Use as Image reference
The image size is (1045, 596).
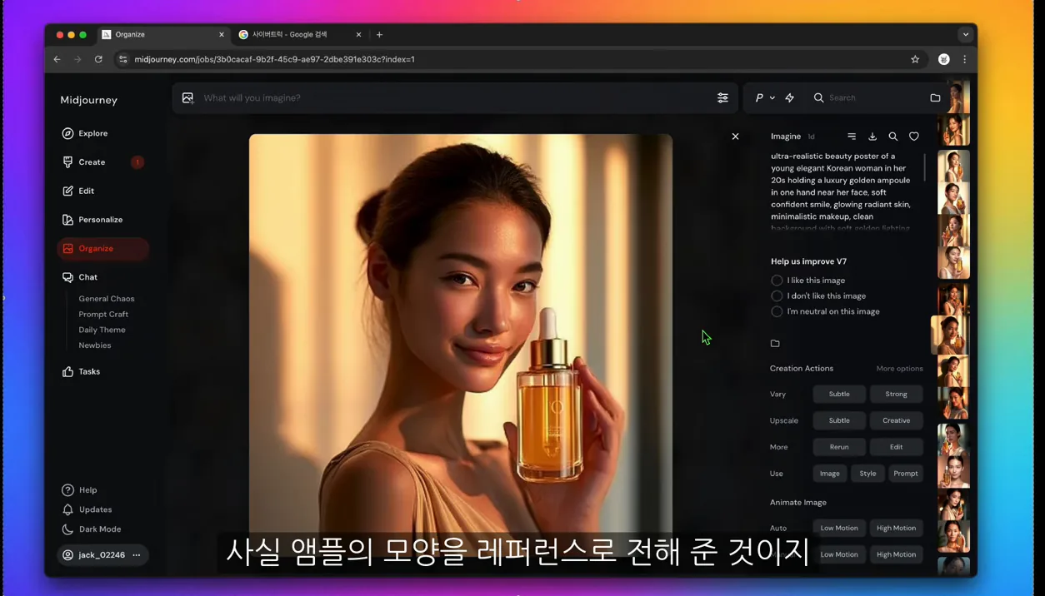[830, 474]
